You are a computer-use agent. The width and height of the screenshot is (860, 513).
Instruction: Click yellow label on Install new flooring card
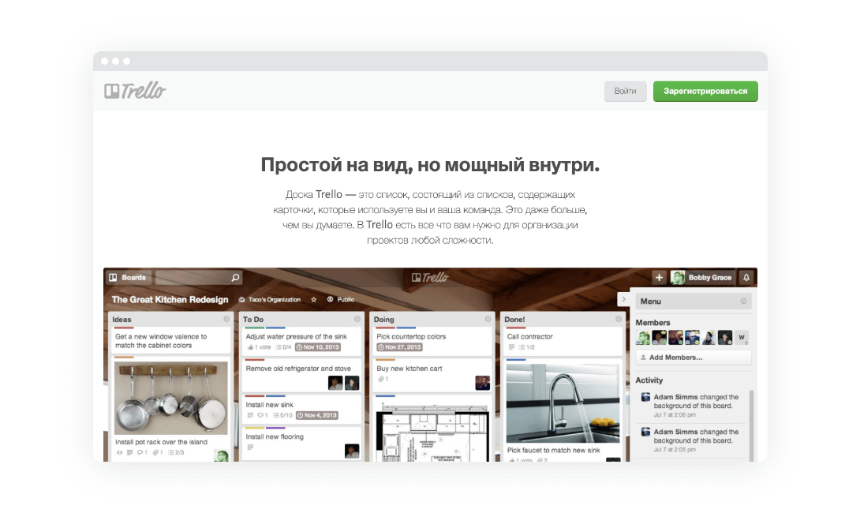[x=255, y=428]
